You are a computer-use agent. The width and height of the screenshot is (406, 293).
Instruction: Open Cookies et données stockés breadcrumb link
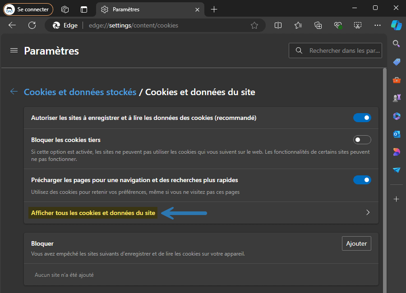[x=80, y=92]
